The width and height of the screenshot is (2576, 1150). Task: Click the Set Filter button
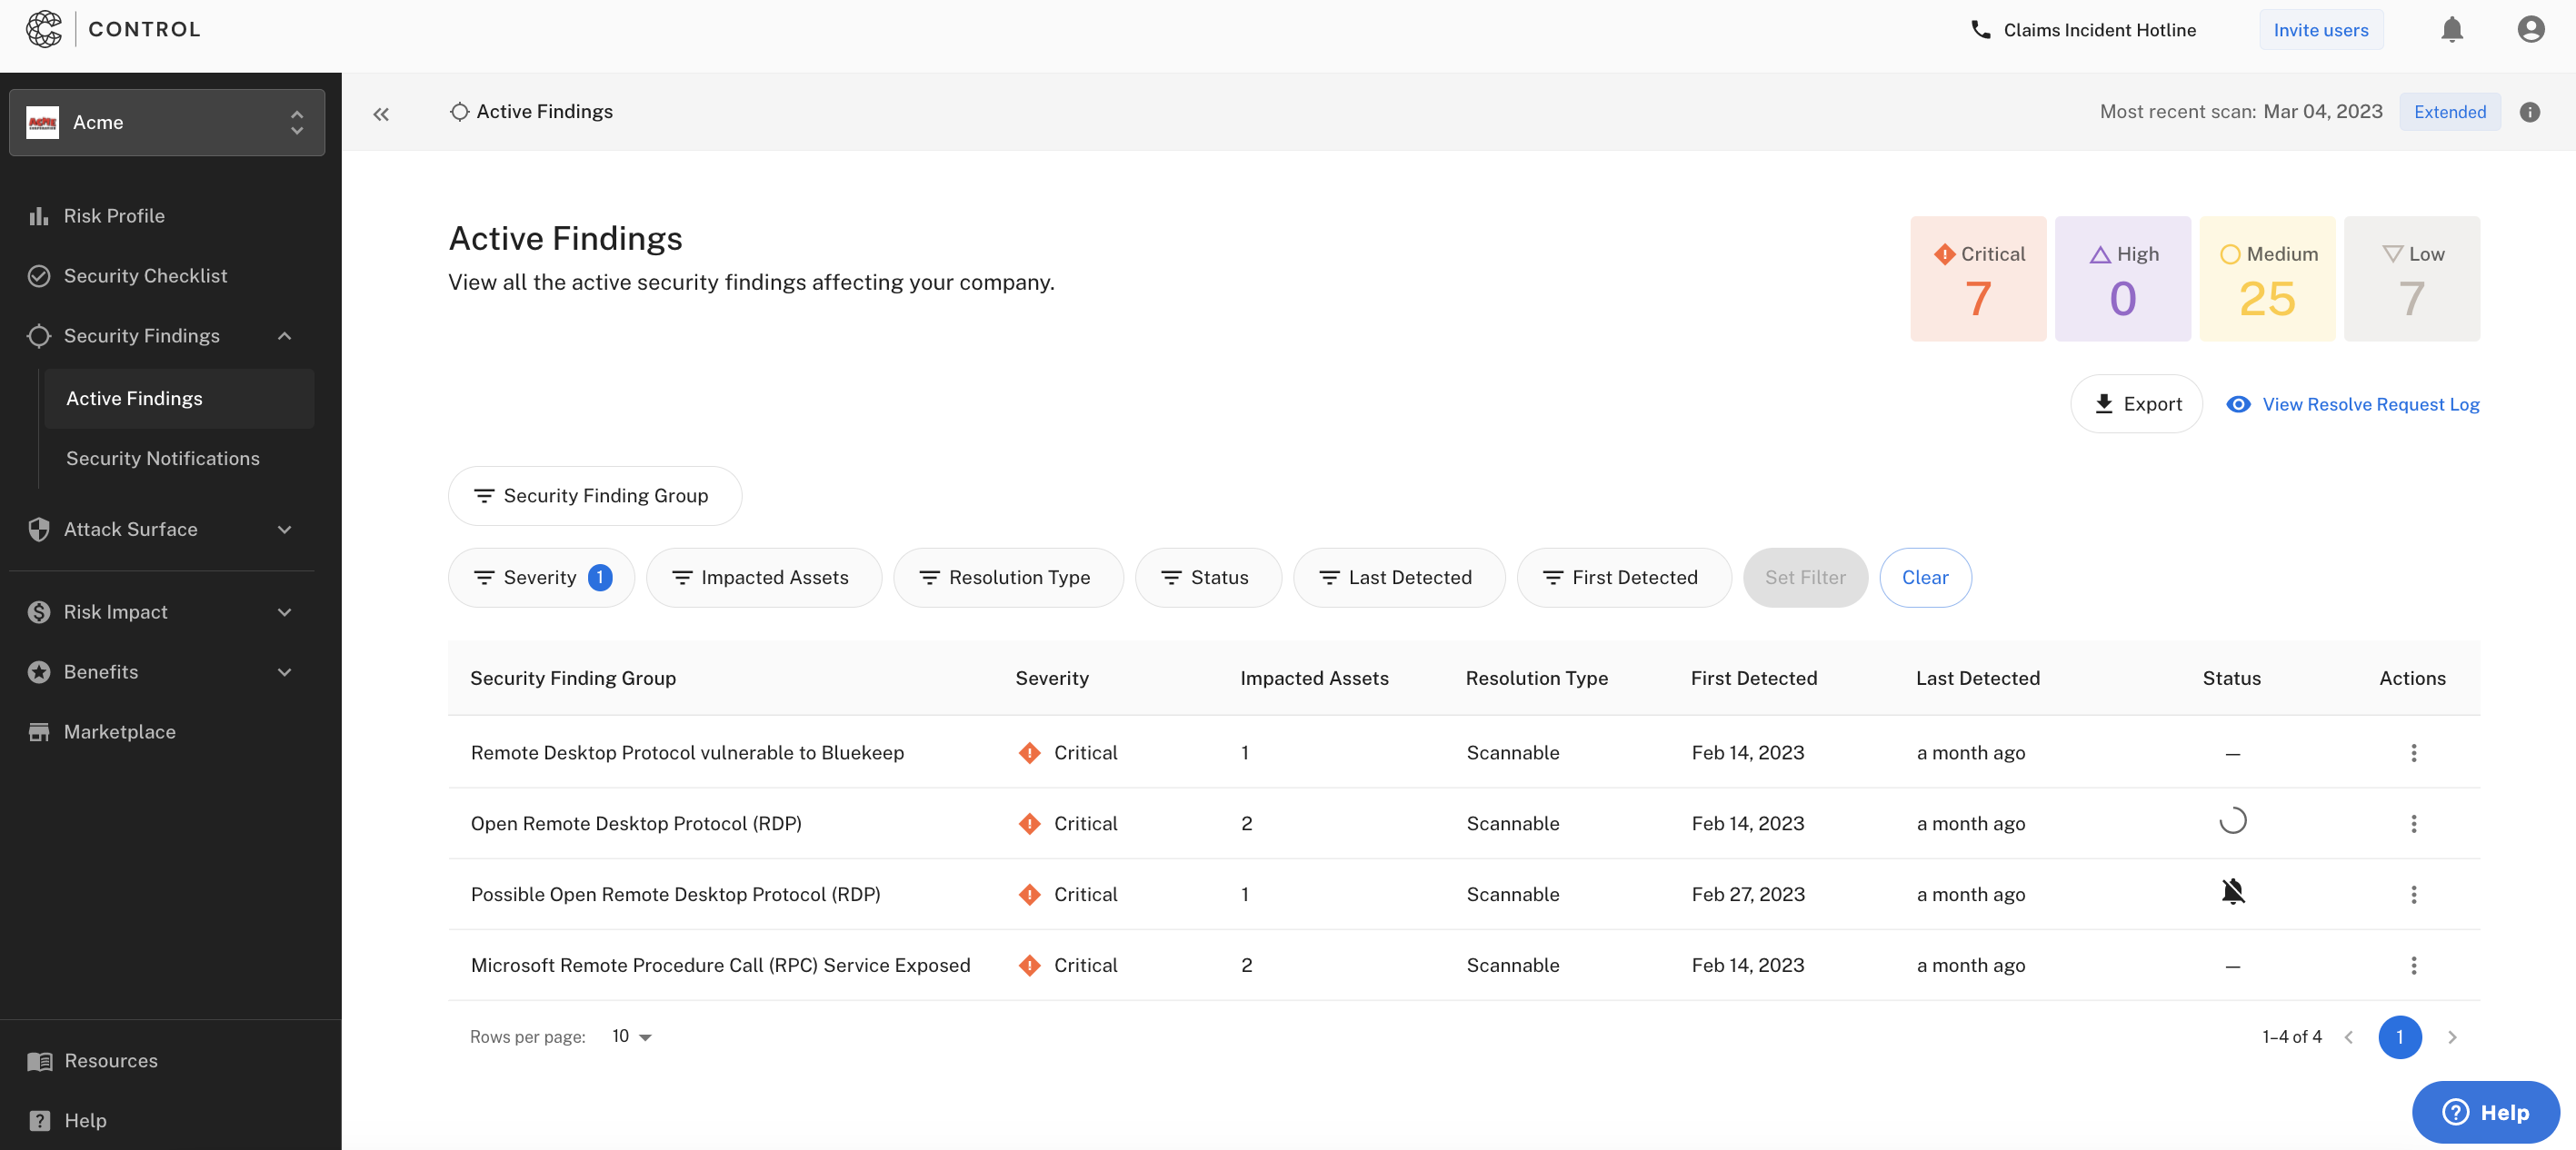[1804, 578]
